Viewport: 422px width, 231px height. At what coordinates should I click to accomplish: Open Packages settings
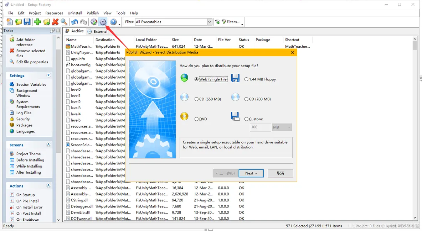24,125
